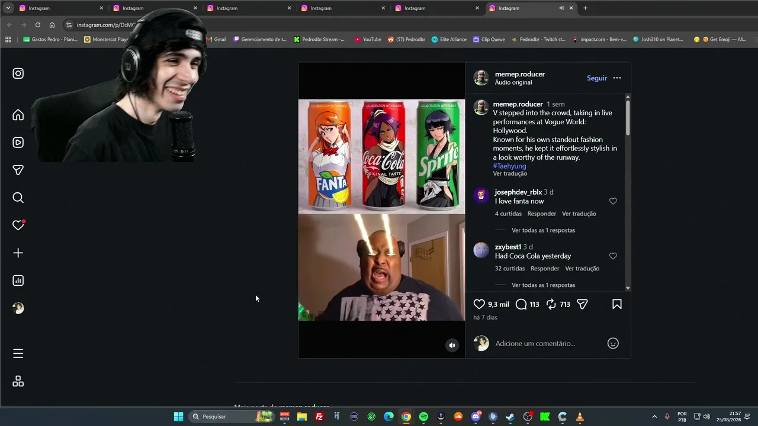Viewport: 758px width, 426px height.
Task: Translate the post caption with Ver tradução
Action: point(510,174)
